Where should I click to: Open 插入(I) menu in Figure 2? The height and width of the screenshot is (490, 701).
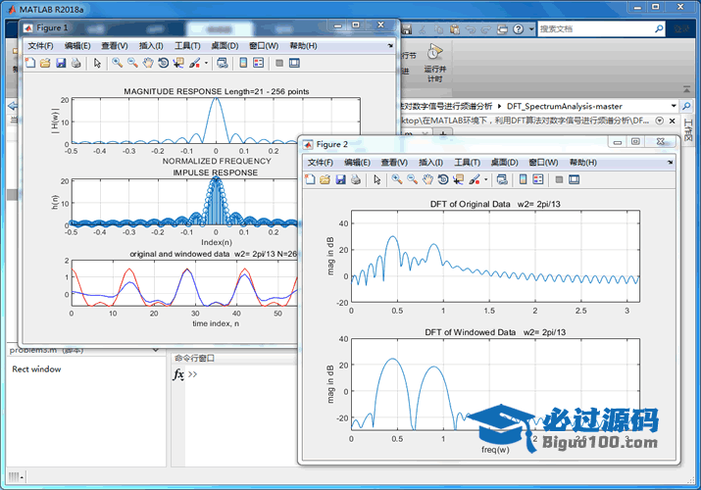[x=430, y=162]
